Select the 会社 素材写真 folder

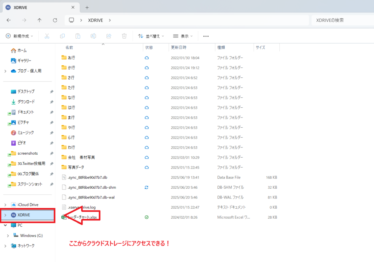coord(78,157)
